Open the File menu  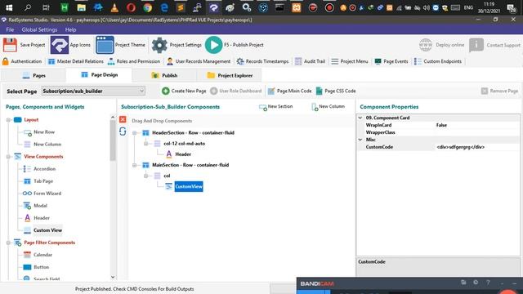click(10, 29)
